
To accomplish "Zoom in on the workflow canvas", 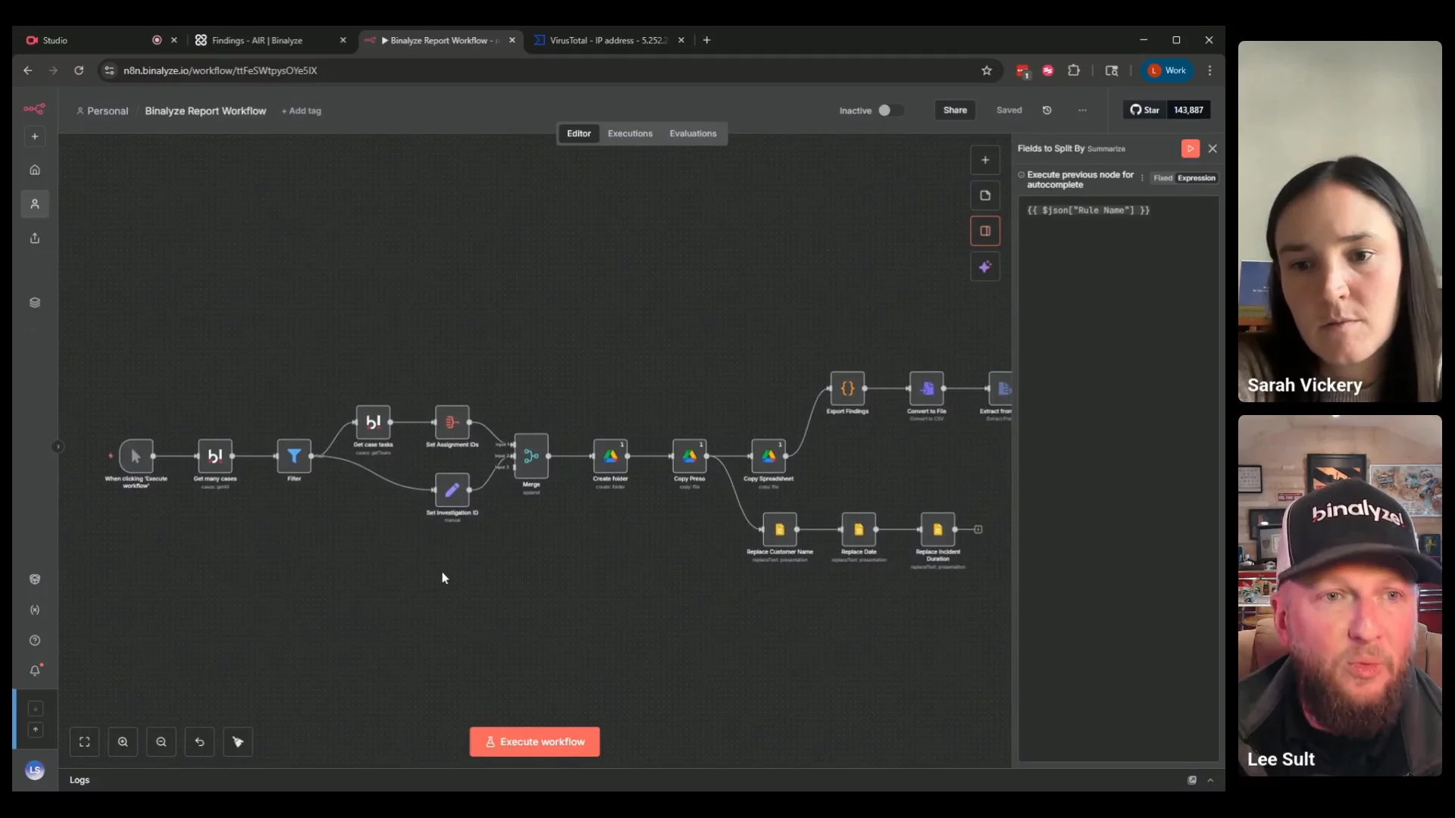I will coord(123,742).
